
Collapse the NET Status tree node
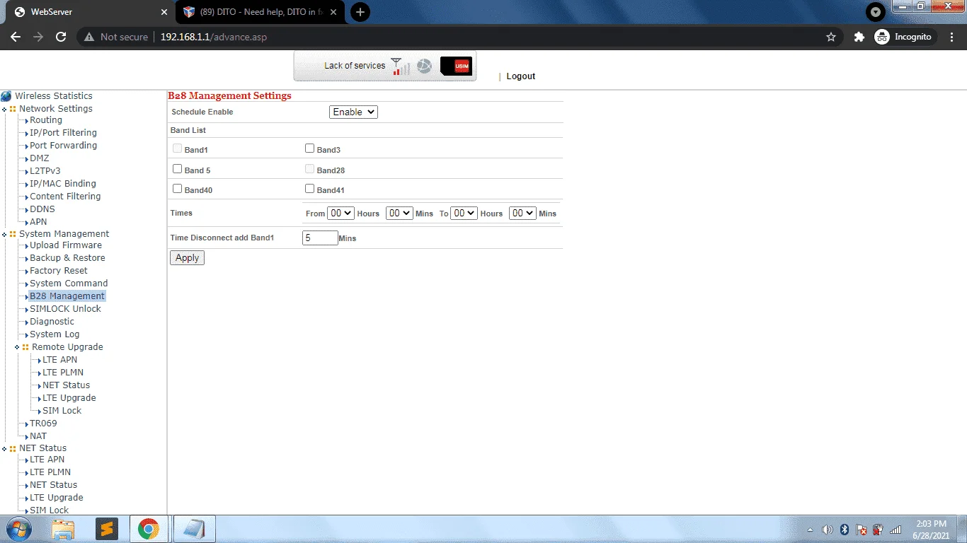(x=5, y=448)
